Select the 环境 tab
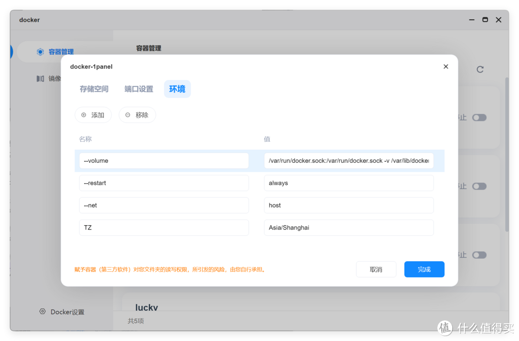519x341 pixels. point(177,89)
